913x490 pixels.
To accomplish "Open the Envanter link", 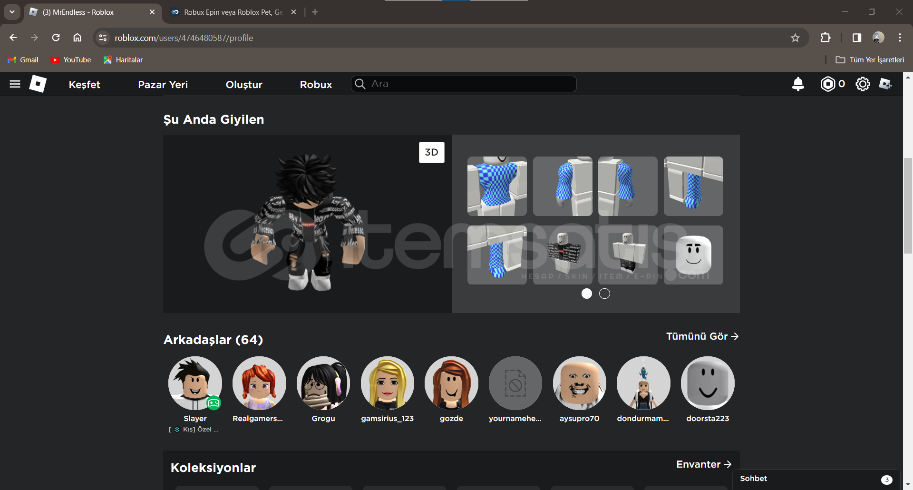I will pyautogui.click(x=704, y=464).
